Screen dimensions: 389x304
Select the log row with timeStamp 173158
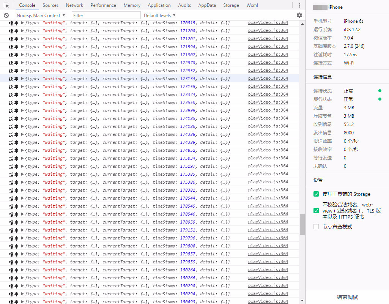[150, 87]
